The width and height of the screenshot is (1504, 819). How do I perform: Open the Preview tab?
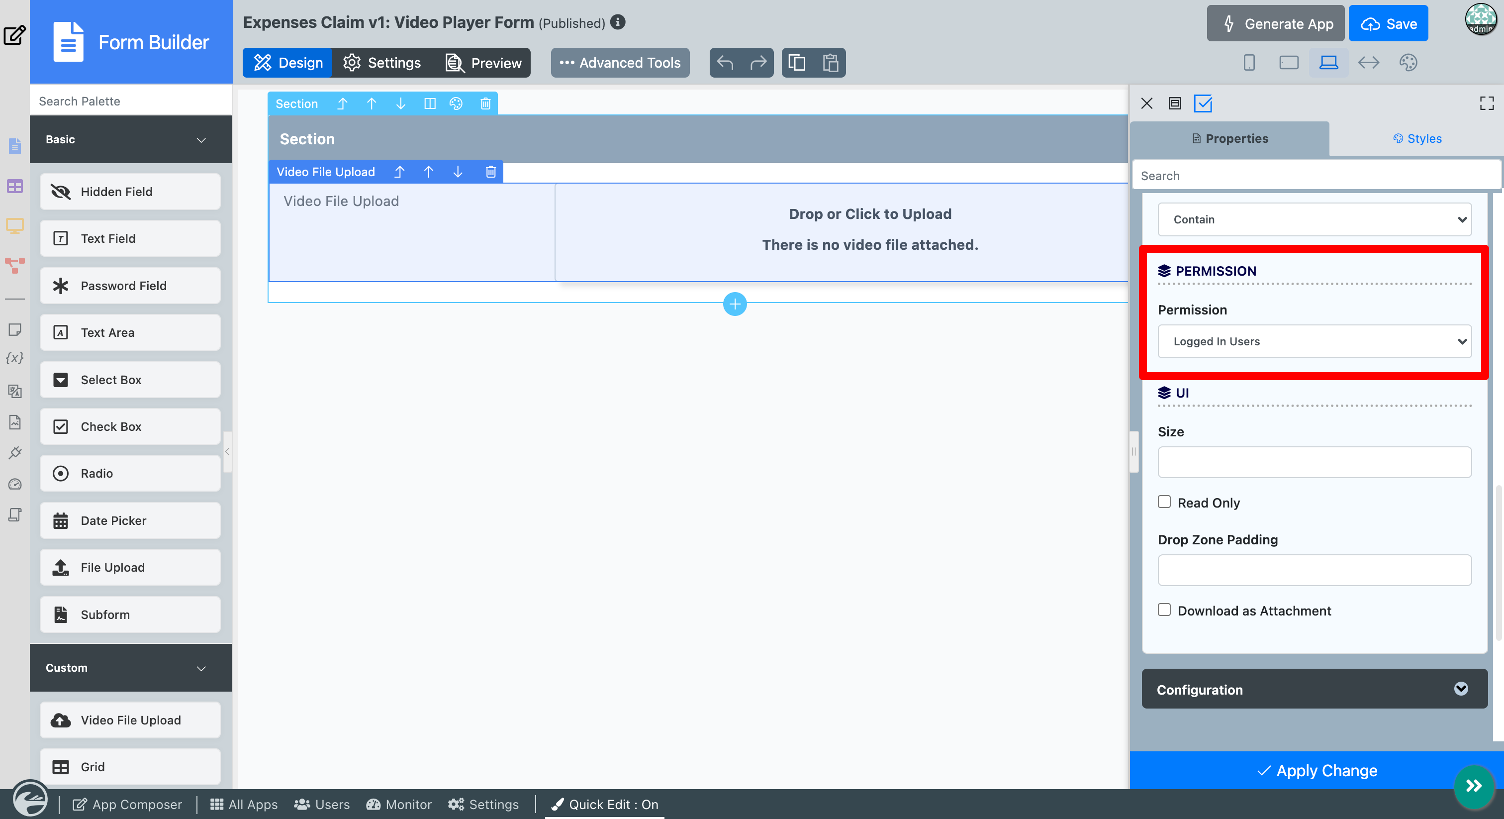(x=483, y=63)
